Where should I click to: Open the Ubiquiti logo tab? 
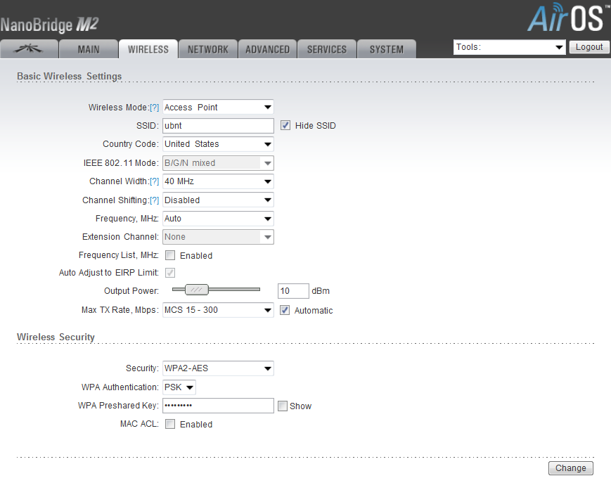pyautogui.click(x=29, y=49)
